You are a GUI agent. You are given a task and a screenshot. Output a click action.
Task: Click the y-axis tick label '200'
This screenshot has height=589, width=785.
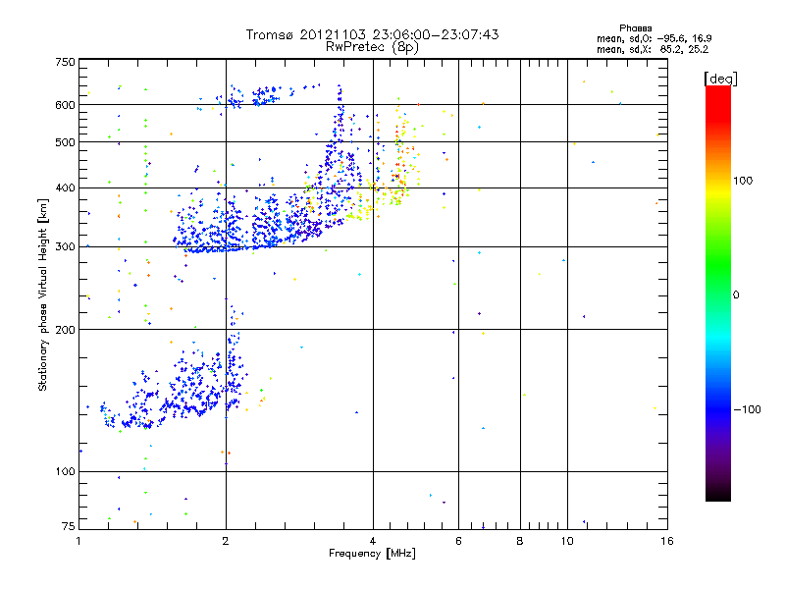click(65, 330)
